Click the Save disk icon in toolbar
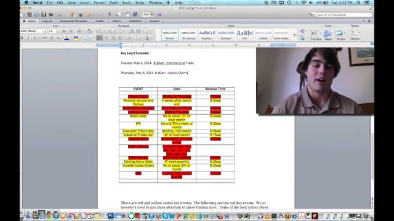Viewport: 394px width, 221px height. pos(44,15)
